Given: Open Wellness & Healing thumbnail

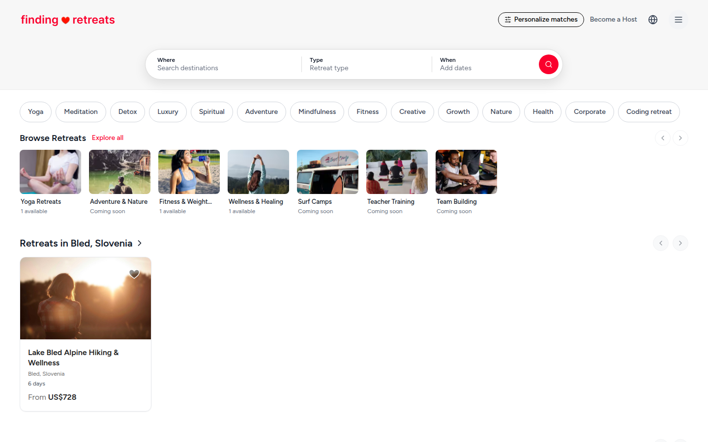Looking at the screenshot, I should pyautogui.click(x=258, y=172).
